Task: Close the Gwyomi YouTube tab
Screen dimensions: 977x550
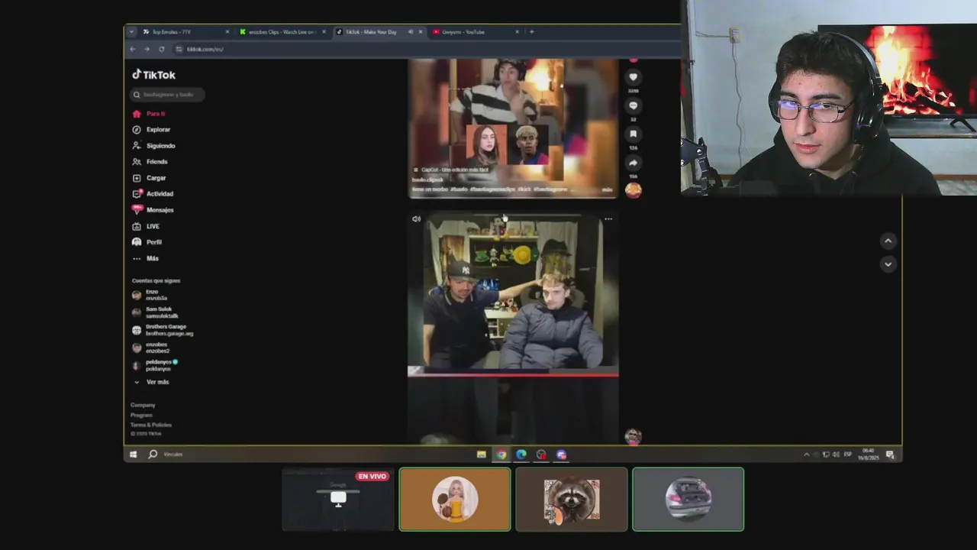Action: point(517,32)
